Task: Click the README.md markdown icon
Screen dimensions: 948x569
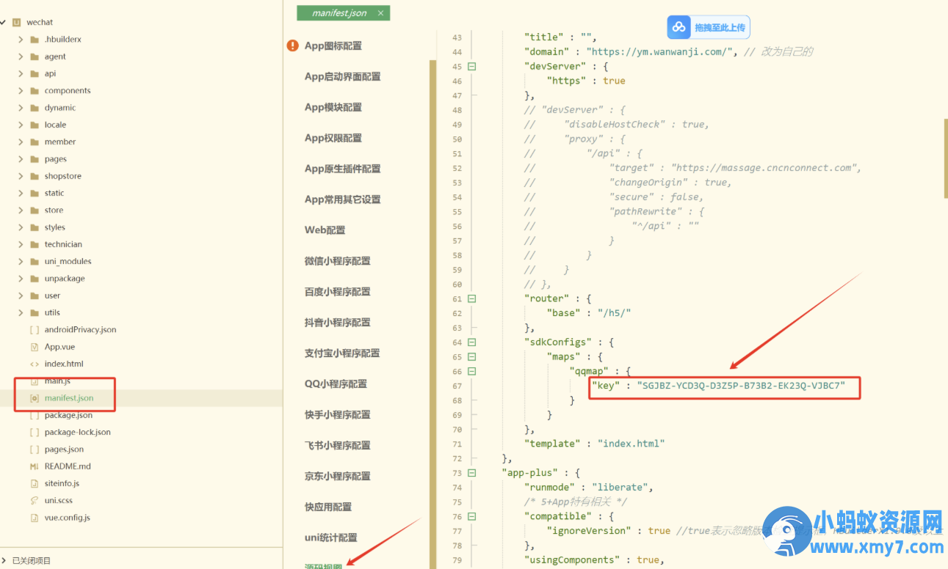Action: 34,466
